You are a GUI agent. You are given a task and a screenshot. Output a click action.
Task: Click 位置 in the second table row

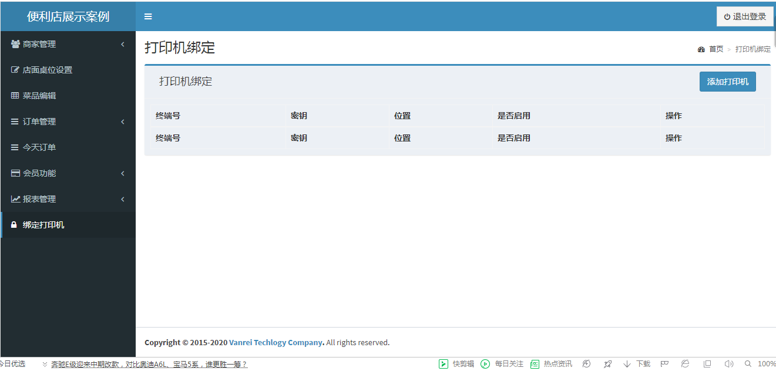[x=402, y=138]
